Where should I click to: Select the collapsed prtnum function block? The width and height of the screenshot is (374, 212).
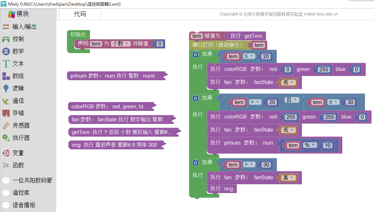pos(117,76)
